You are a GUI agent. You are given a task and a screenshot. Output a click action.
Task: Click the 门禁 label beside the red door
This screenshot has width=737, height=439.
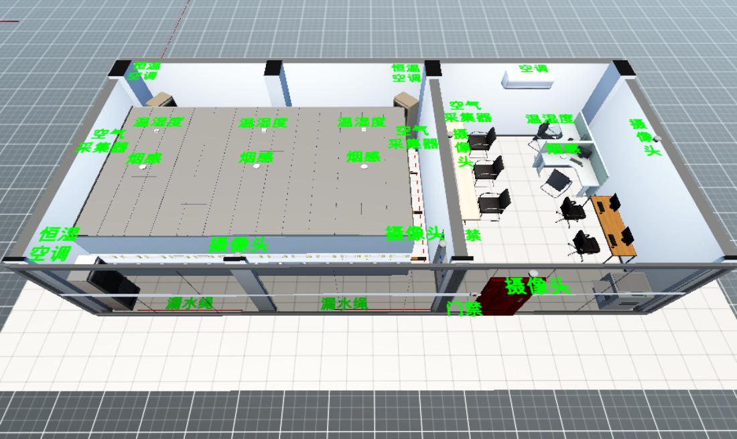[464, 309]
